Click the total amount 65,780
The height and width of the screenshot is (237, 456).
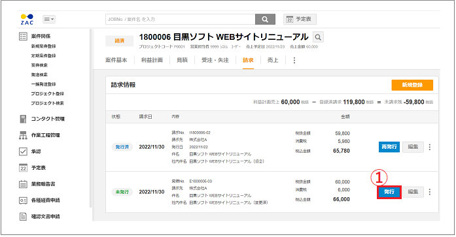tap(342, 151)
